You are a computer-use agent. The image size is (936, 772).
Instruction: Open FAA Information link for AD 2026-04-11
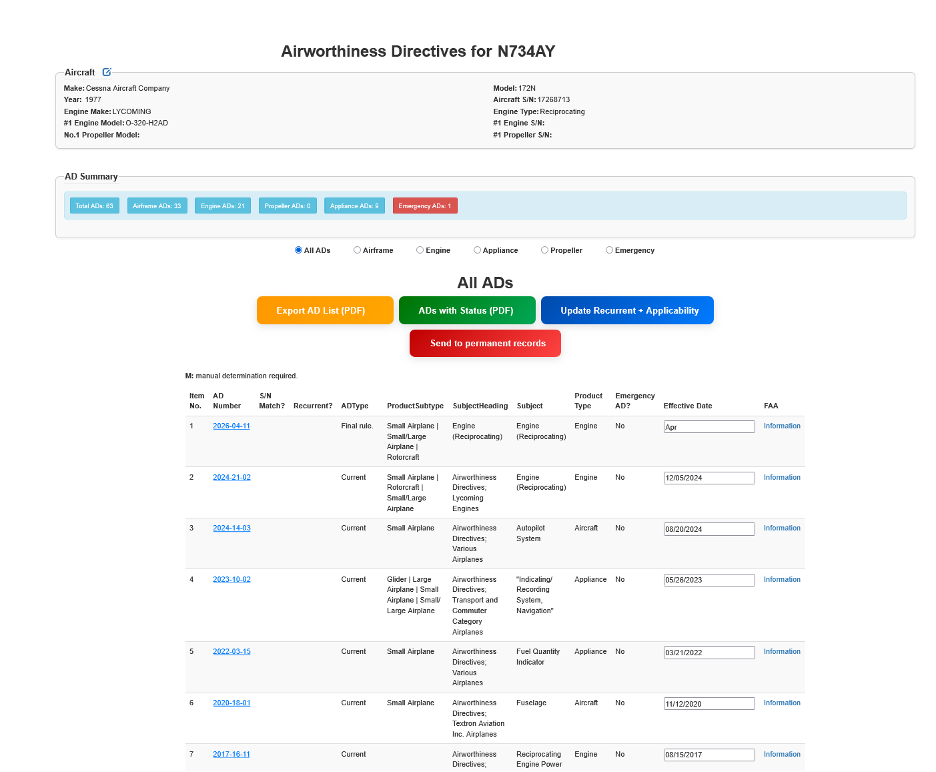(x=782, y=426)
